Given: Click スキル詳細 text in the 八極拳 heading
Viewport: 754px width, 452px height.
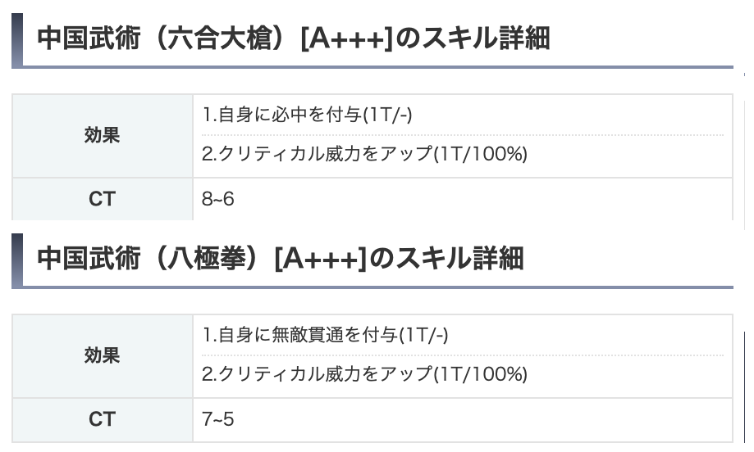Looking at the screenshot, I should click(459, 259).
